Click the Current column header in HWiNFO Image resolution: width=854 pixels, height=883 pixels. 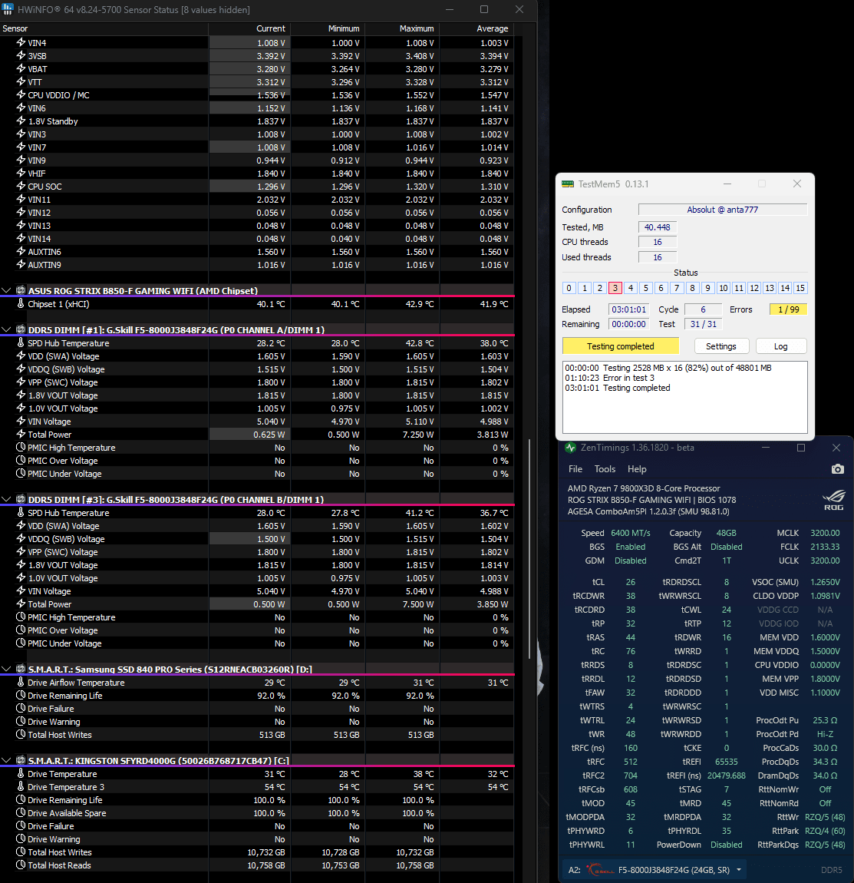(249, 28)
